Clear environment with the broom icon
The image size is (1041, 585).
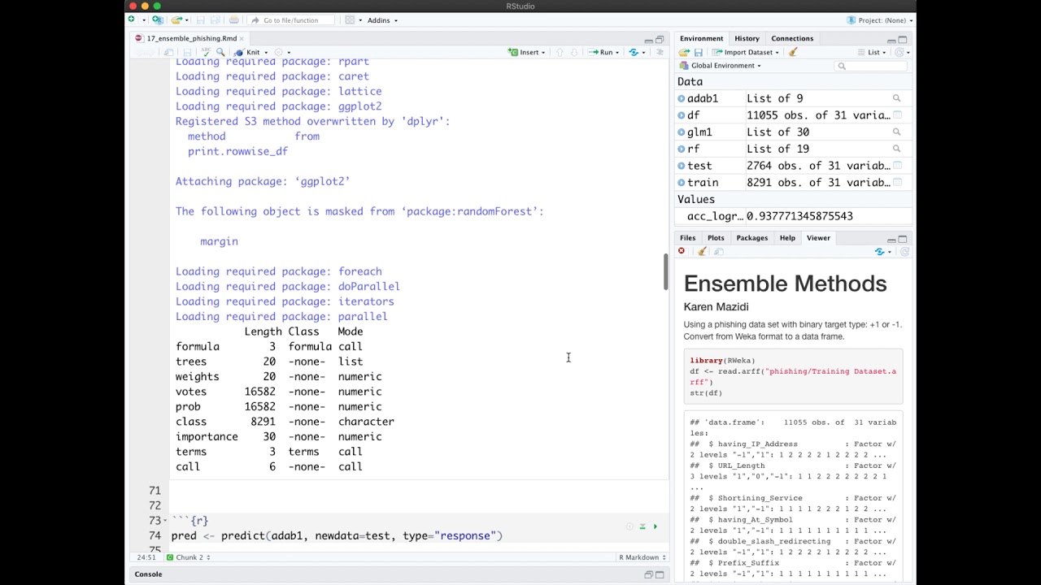pos(793,52)
